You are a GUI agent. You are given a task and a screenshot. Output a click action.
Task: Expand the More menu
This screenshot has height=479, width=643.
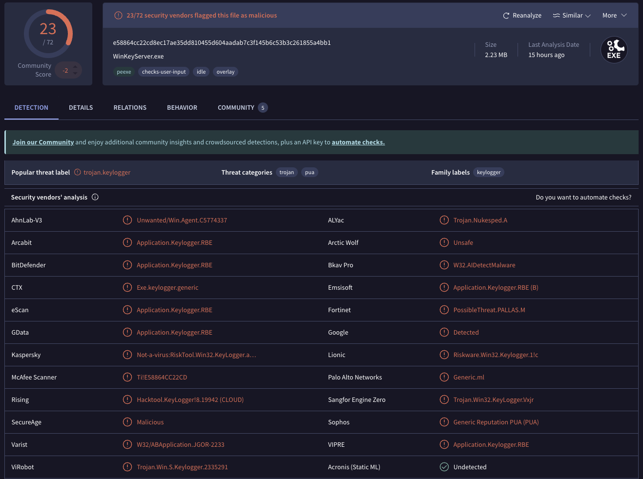pyautogui.click(x=614, y=16)
